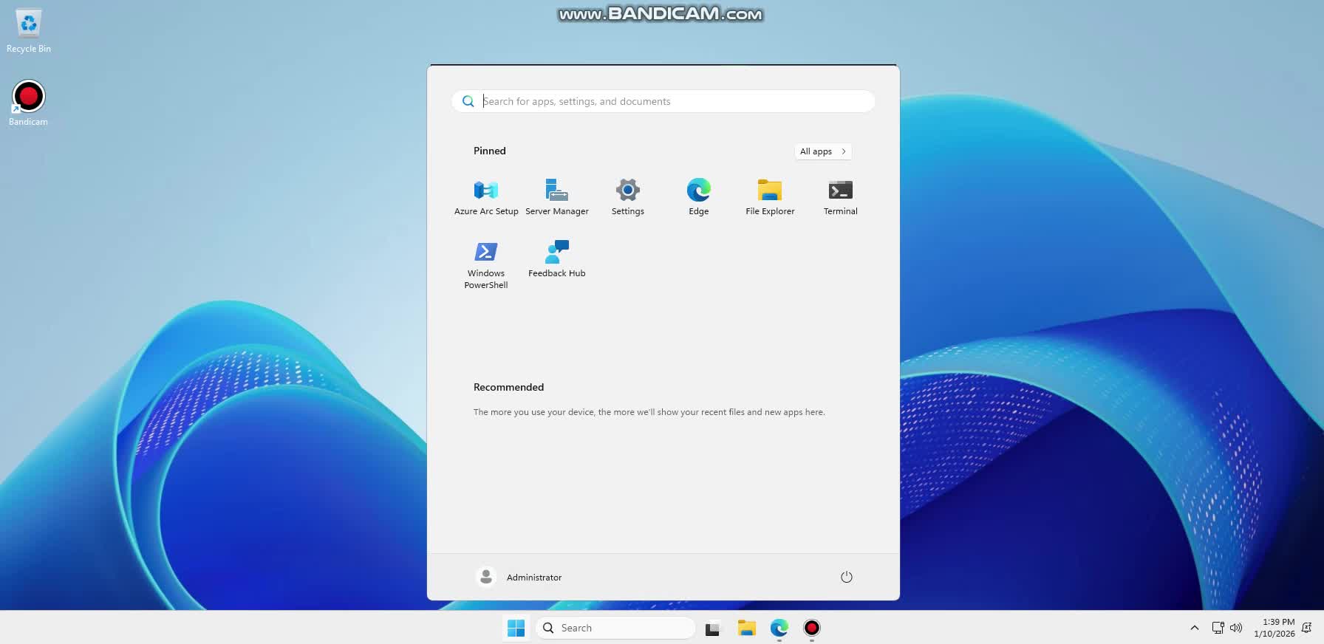Launch Server Manager from pinned apps

tap(557, 197)
